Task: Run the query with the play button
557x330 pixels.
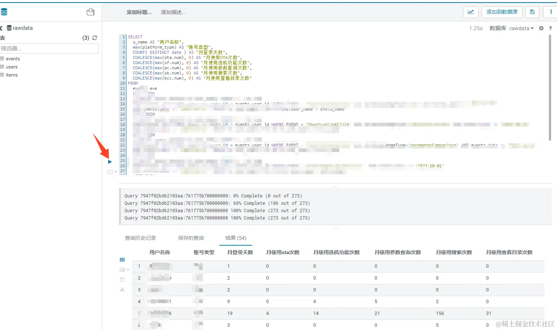Action: click(x=110, y=162)
